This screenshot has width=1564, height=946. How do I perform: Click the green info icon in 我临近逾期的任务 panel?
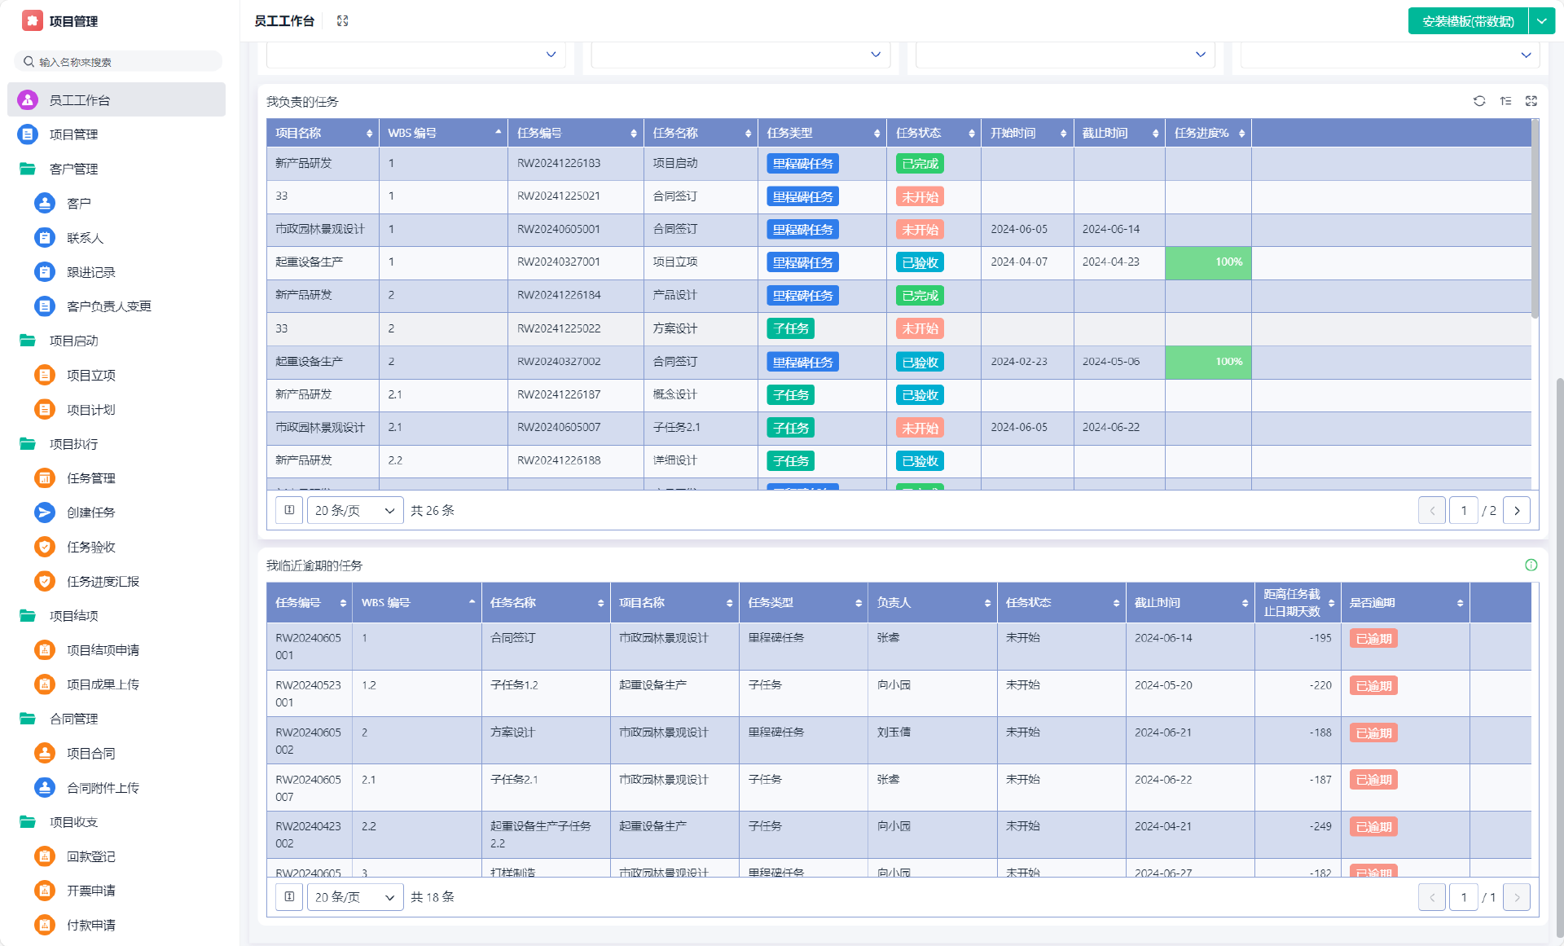point(1531,565)
